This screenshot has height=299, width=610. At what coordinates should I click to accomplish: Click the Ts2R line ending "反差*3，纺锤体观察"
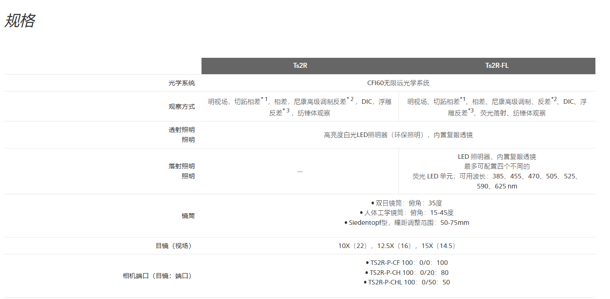click(300, 112)
